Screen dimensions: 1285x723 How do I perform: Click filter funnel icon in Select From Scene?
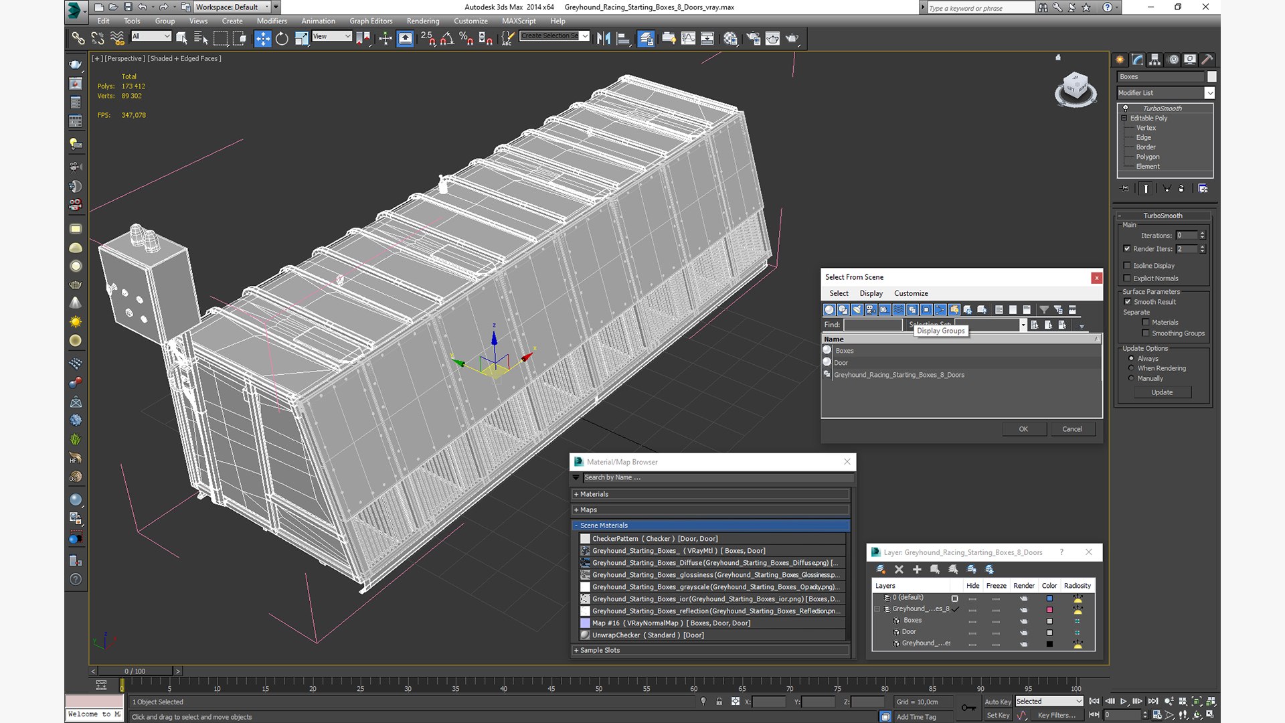1043,310
